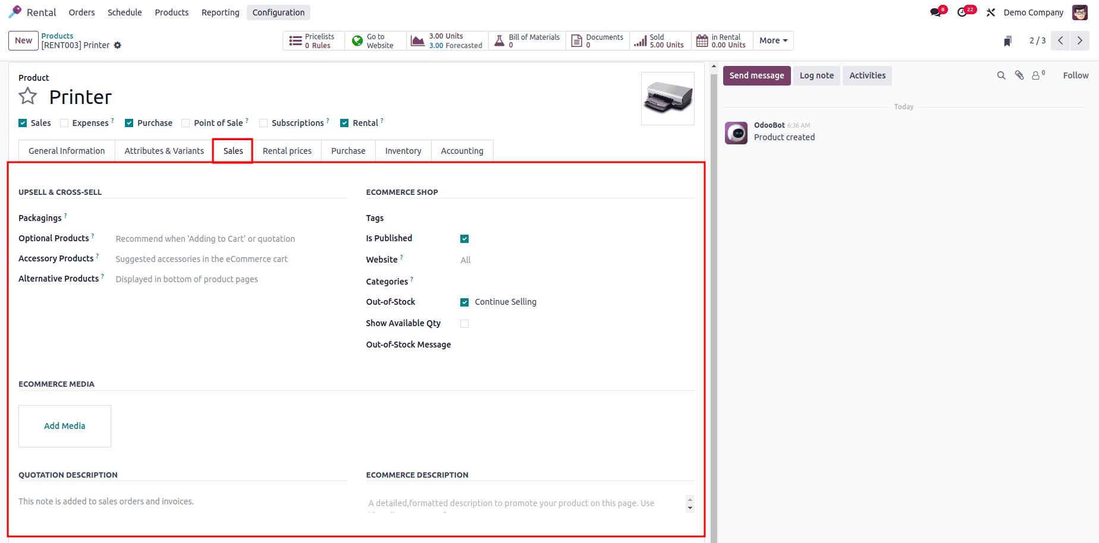
Task: Enable Show Available Qty
Action: click(464, 323)
